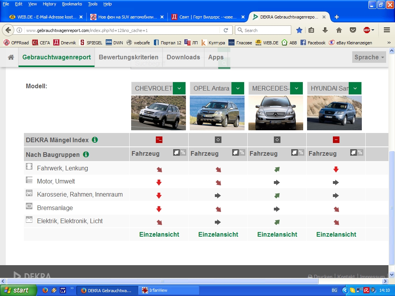Open the Sprache language dropdown
Image resolution: width=395 pixels, height=296 pixels.
click(x=369, y=57)
